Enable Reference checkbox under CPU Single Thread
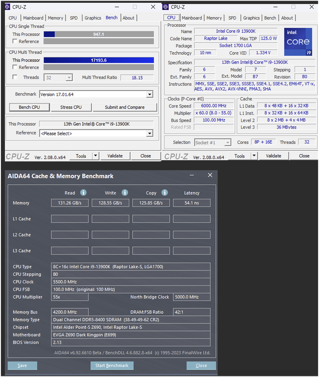Viewport: 319px width, 377px height. 15,41
